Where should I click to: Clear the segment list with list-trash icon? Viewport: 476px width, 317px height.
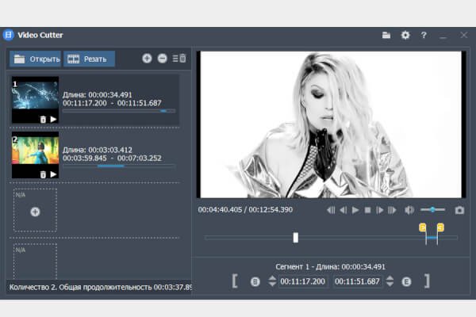(x=179, y=58)
